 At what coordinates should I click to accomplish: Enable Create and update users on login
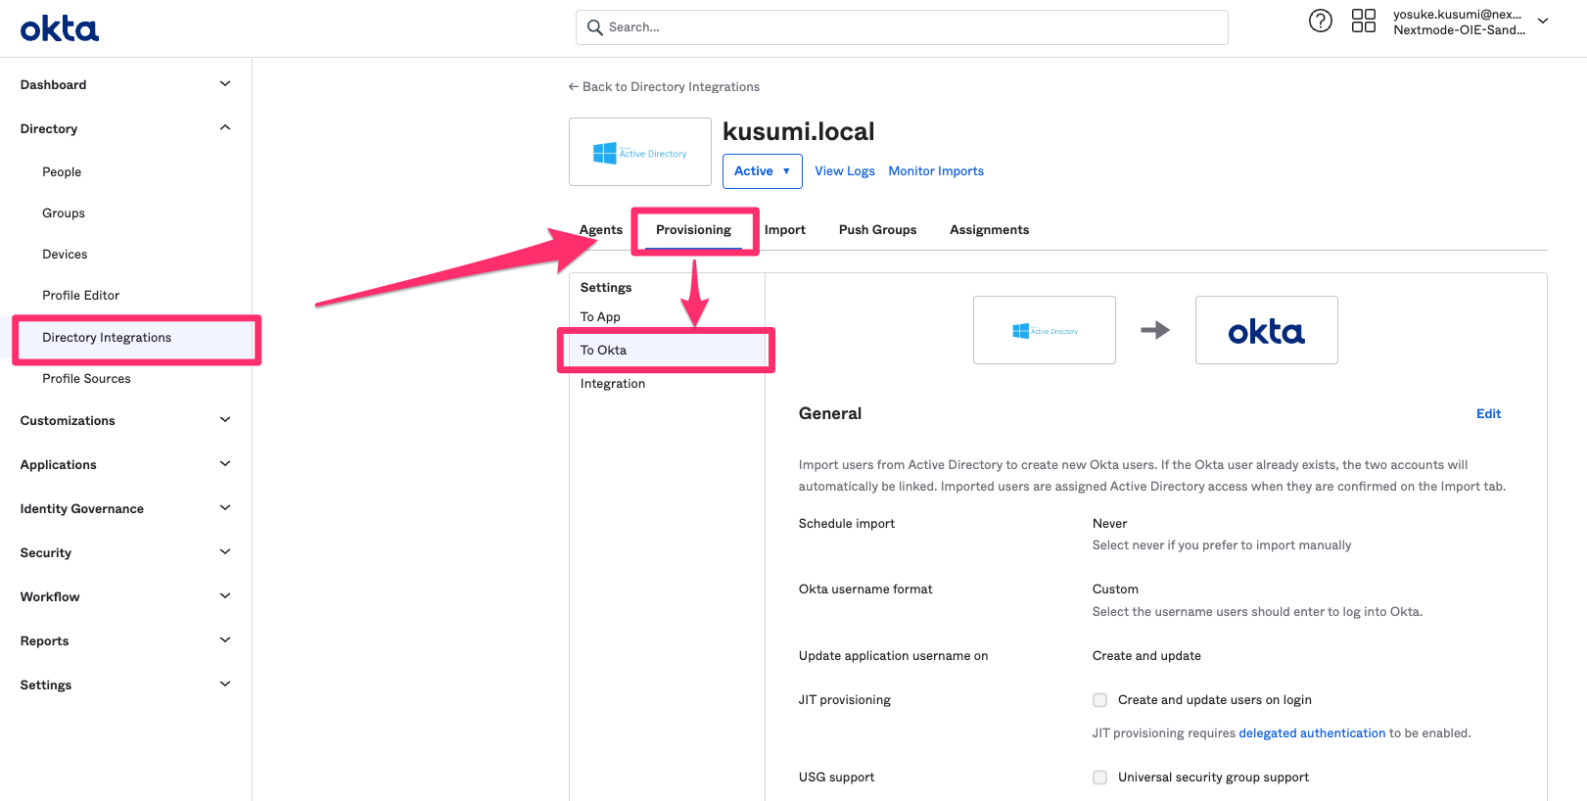tap(1099, 700)
